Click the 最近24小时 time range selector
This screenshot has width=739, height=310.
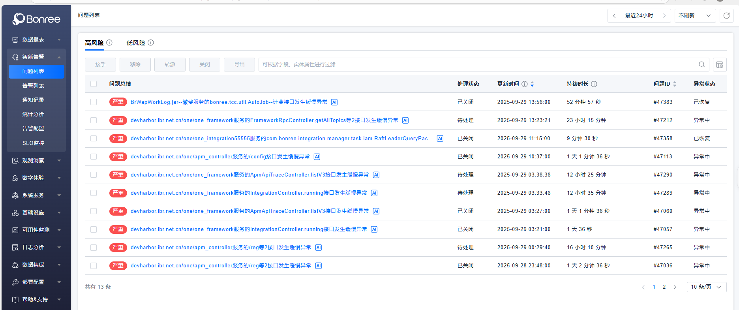click(639, 16)
